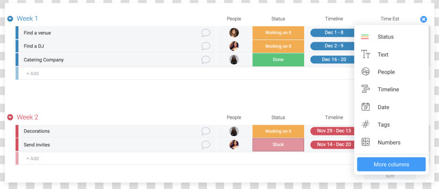
Task: Open the comment bubble for Send invites
Action: tap(206, 144)
